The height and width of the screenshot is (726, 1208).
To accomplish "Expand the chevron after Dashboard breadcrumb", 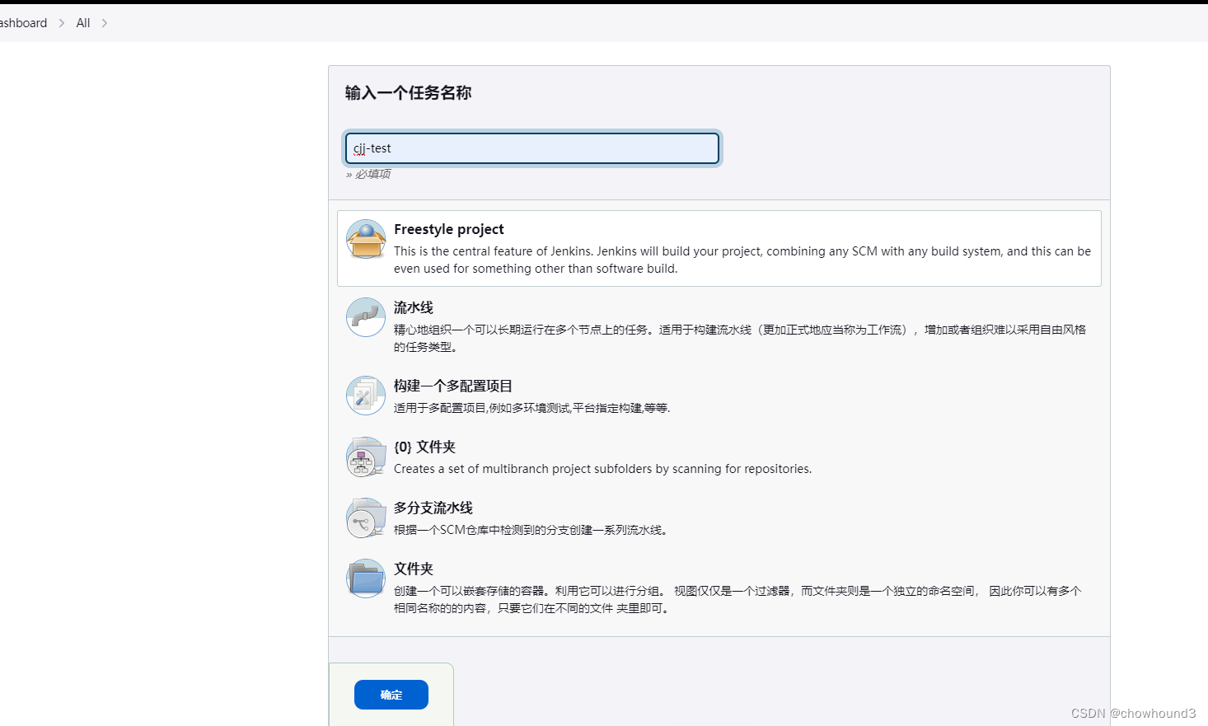I will point(62,23).
